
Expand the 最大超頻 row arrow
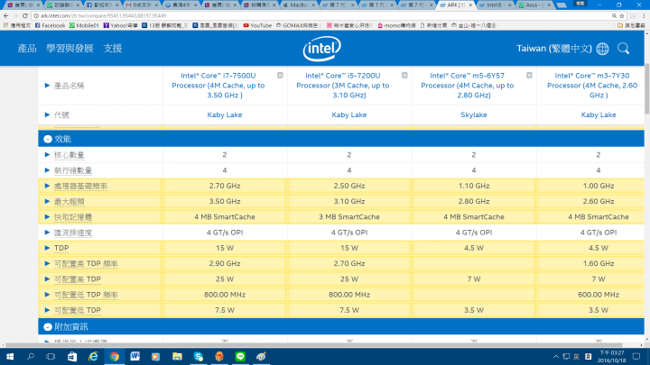(47, 201)
